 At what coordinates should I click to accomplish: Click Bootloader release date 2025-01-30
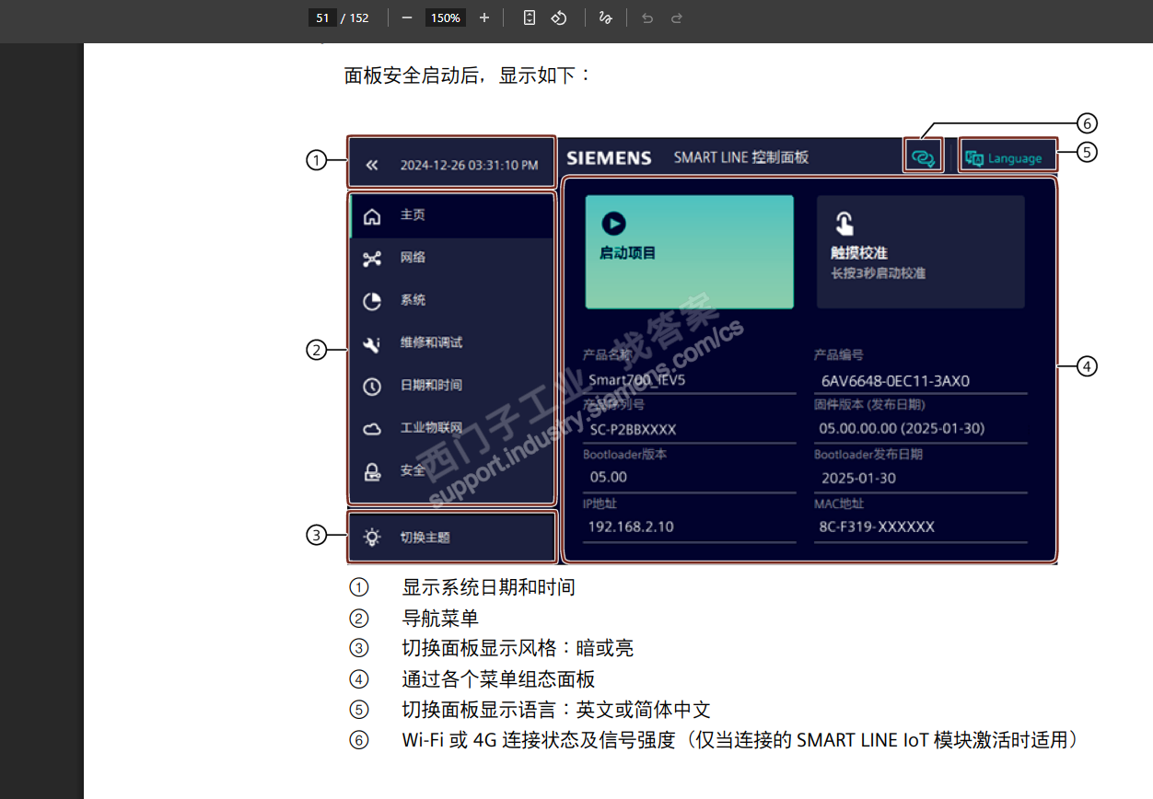(921, 478)
